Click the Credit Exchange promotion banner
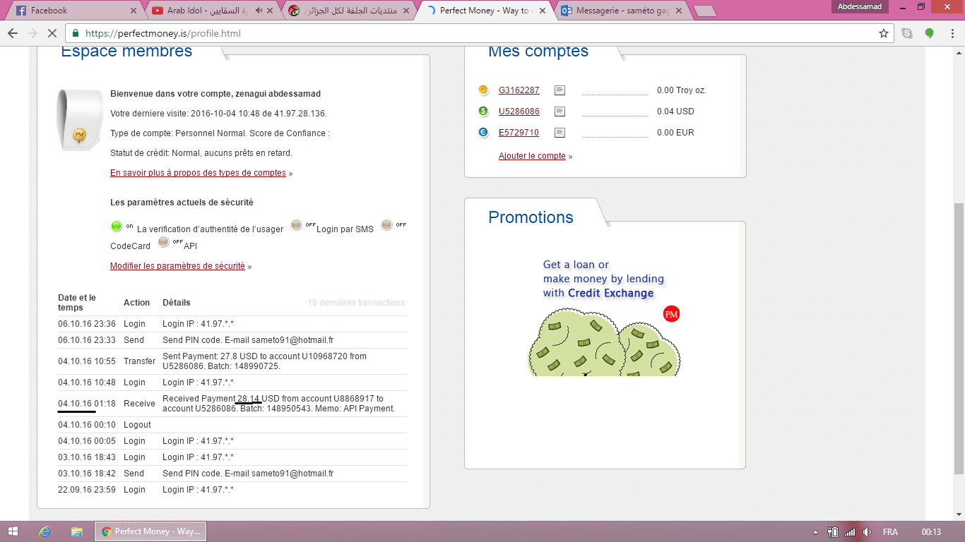 [x=605, y=316]
